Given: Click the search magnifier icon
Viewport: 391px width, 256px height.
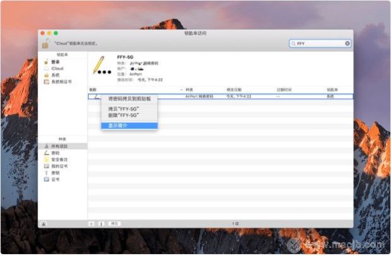Looking at the screenshot, I should pos(293,44).
